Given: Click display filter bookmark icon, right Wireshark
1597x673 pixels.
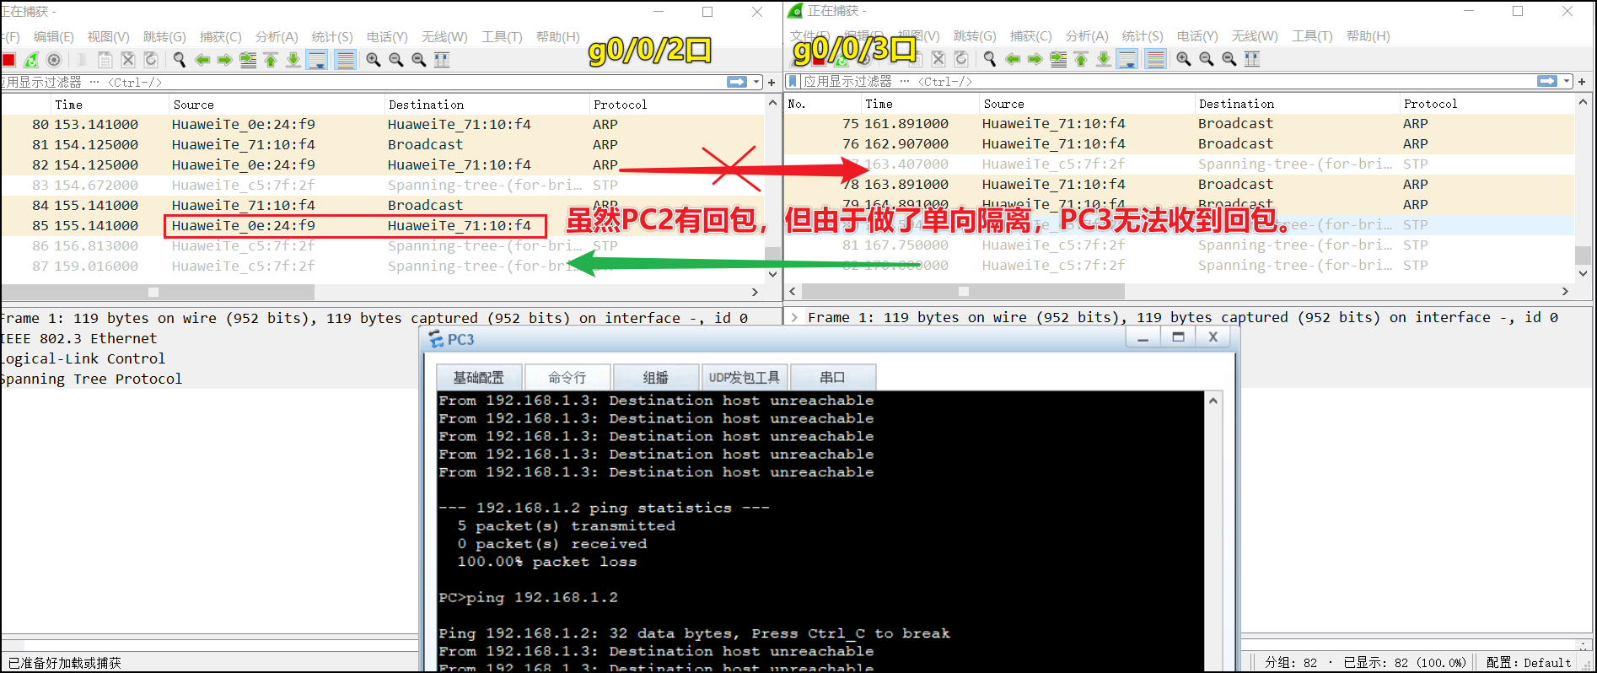Looking at the screenshot, I should 793,81.
